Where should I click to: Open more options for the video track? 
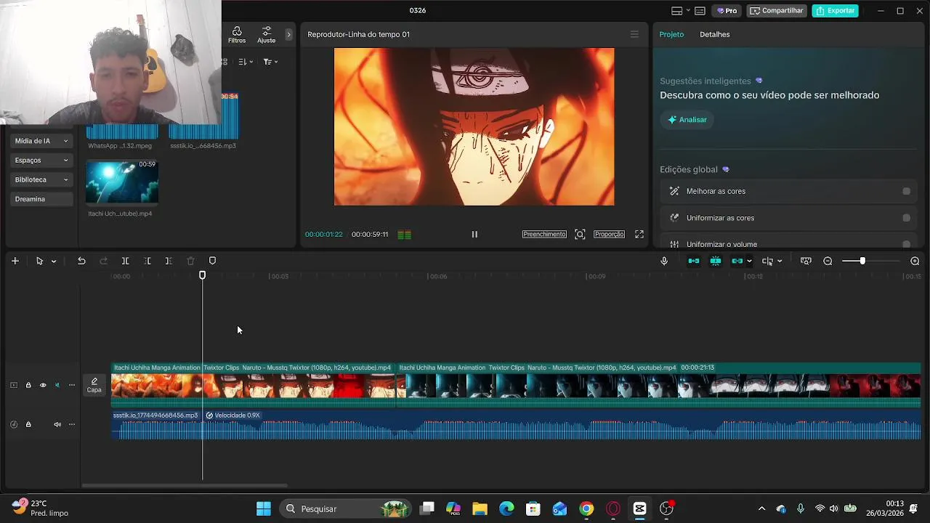tap(71, 385)
